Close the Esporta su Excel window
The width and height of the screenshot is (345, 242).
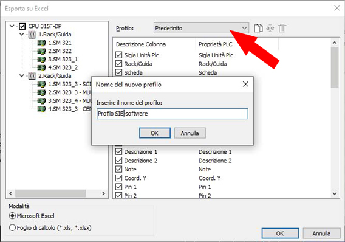click(x=336, y=8)
